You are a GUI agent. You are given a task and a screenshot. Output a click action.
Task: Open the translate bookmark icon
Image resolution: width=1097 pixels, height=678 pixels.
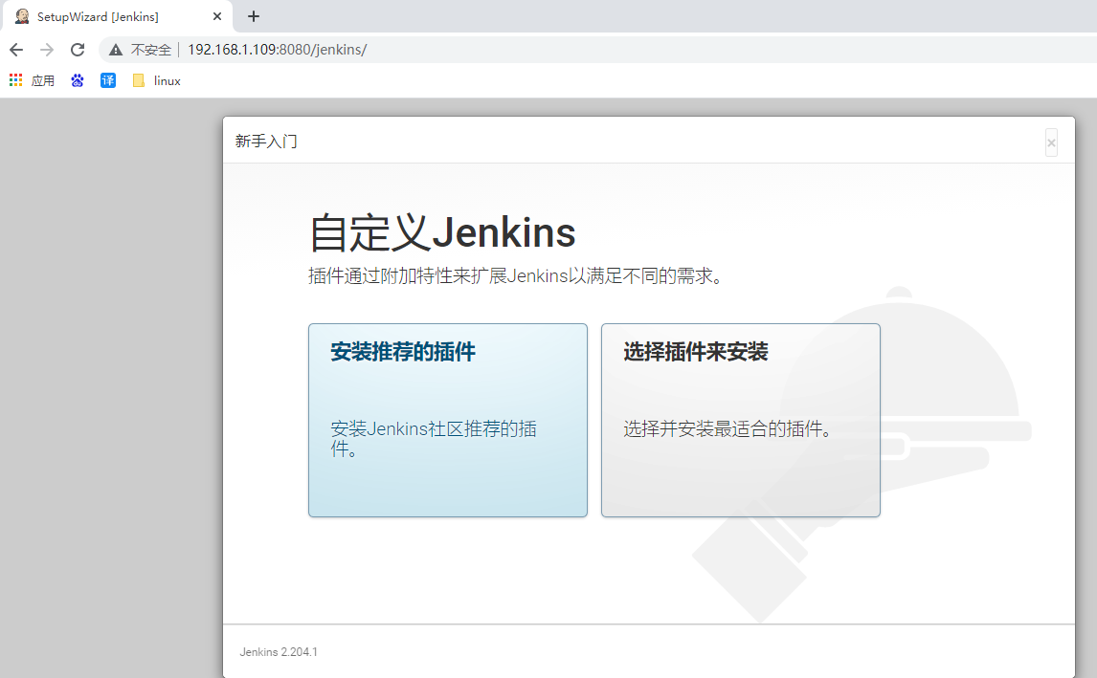pyautogui.click(x=108, y=80)
